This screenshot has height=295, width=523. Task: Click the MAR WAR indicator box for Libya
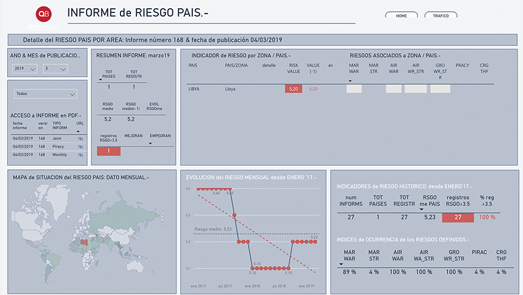354,88
